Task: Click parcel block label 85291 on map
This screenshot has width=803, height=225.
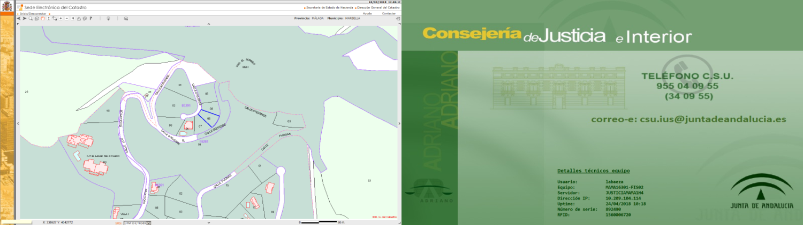Action: [186, 105]
